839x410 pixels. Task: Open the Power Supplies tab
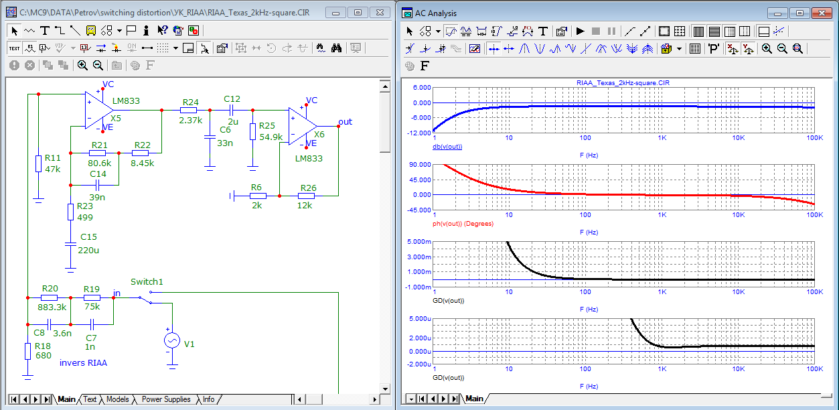[165, 399]
